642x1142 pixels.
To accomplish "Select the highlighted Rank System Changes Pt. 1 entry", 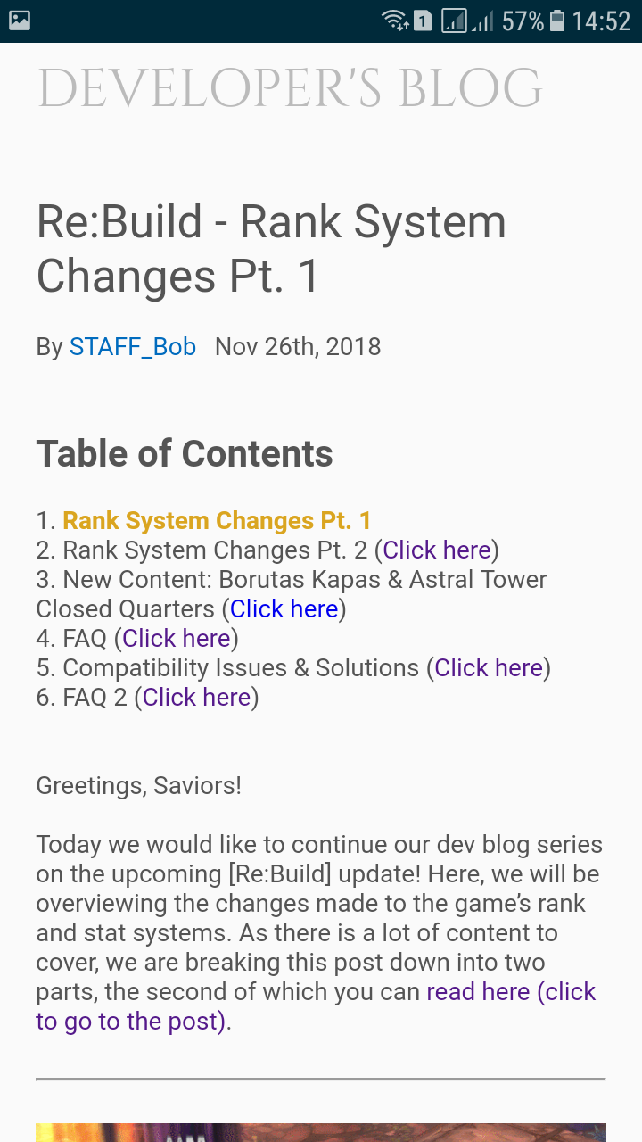I will pyautogui.click(x=217, y=520).
